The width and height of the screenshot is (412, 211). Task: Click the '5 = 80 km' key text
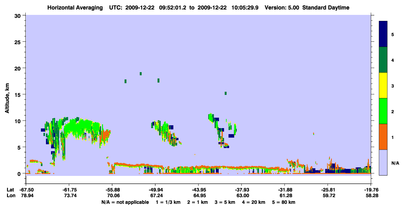(283, 202)
